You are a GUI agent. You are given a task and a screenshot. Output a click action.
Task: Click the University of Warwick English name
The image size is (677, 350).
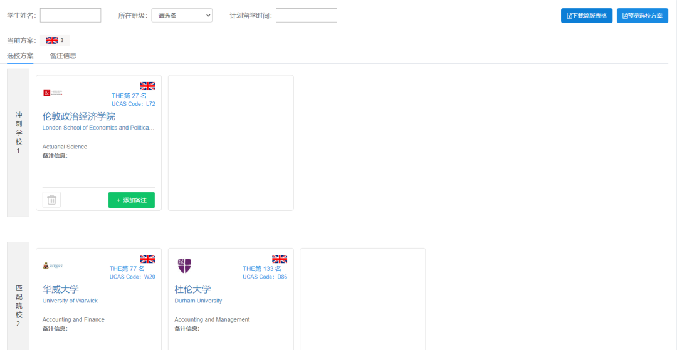70,301
